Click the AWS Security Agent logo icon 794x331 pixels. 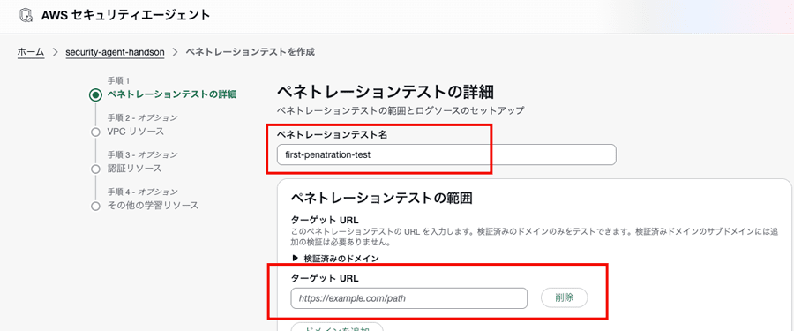(x=25, y=16)
